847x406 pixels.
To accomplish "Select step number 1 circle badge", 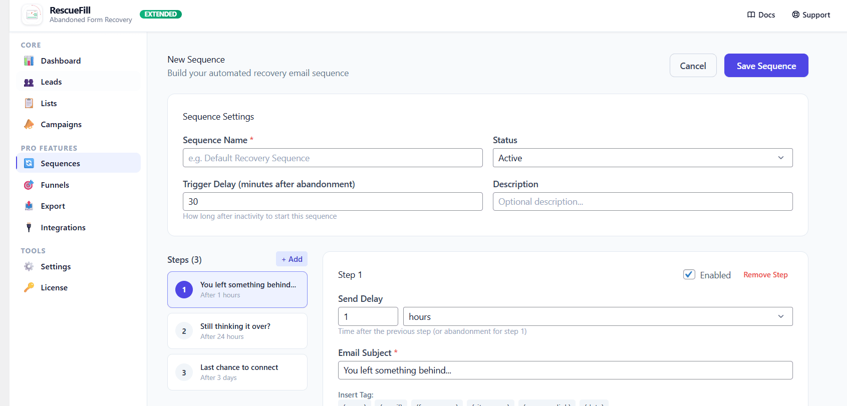I will 184,289.
